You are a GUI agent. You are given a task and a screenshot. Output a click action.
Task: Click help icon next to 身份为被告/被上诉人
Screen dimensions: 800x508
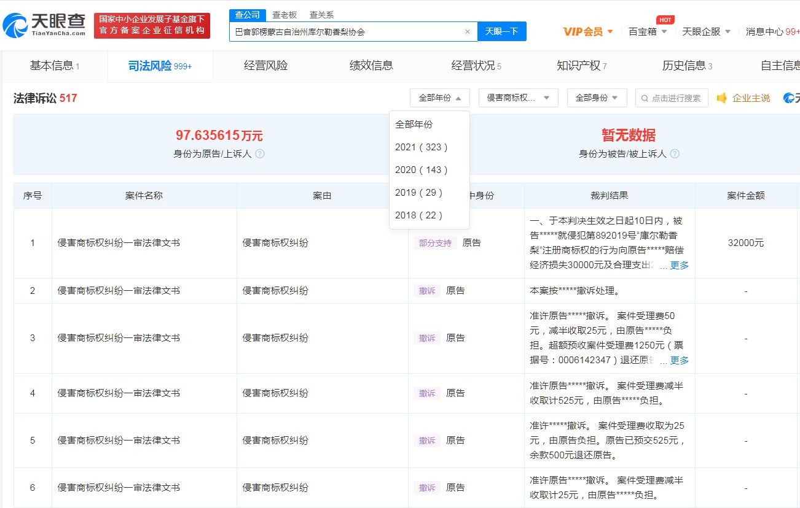point(675,154)
